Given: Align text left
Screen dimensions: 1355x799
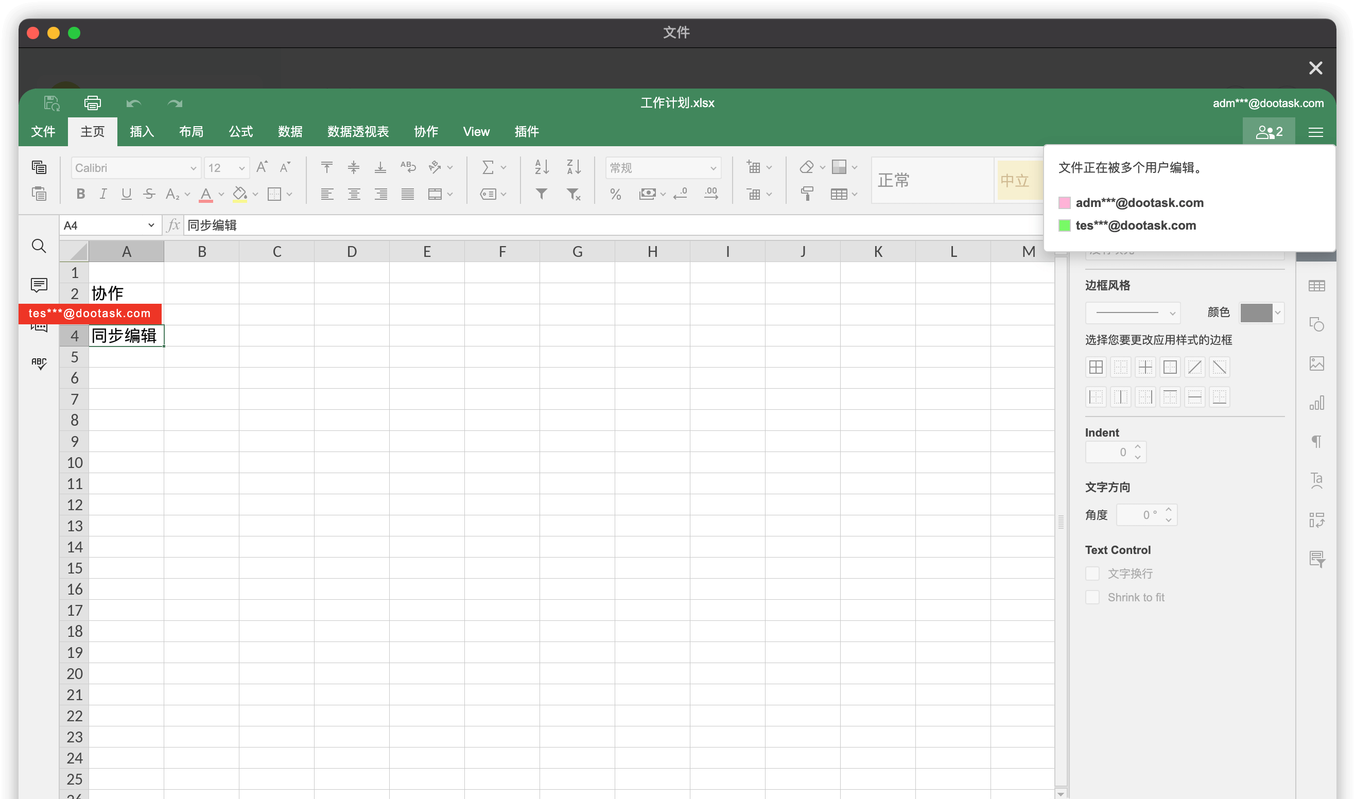Looking at the screenshot, I should pyautogui.click(x=327, y=195).
